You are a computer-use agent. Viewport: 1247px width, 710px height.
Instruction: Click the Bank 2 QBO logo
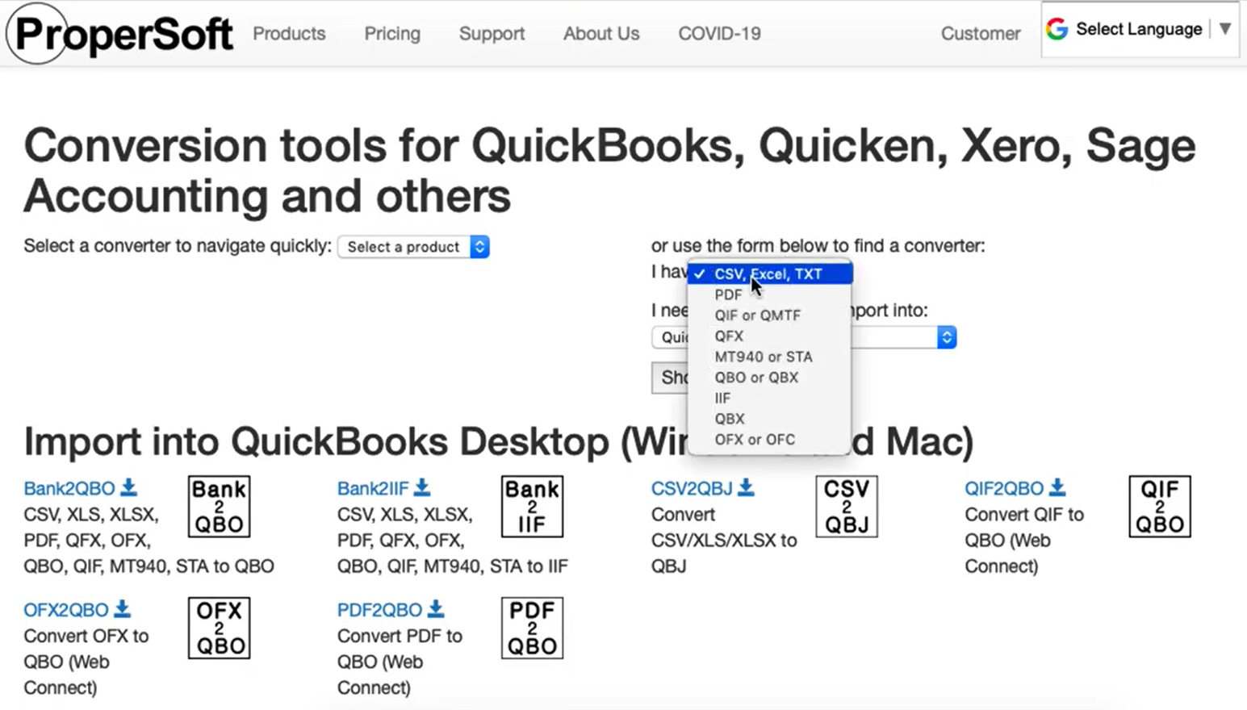click(219, 506)
